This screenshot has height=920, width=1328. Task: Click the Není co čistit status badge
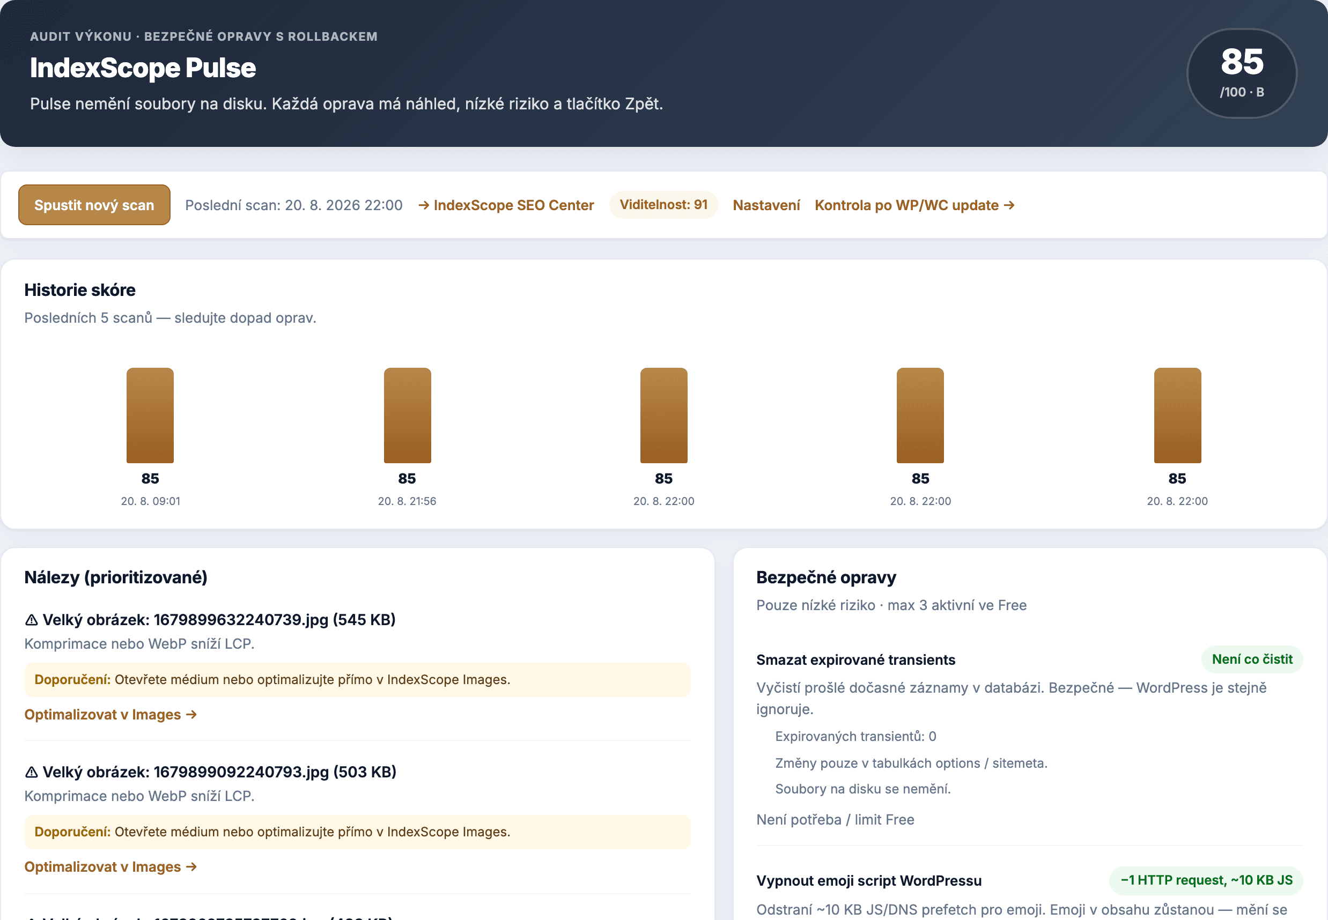(x=1252, y=659)
